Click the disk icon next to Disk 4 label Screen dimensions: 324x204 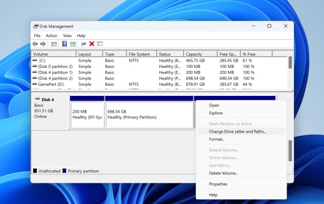[37, 99]
